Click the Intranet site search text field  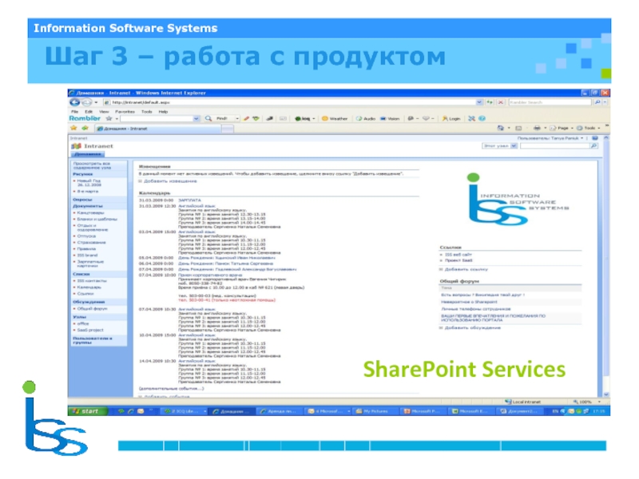point(554,146)
